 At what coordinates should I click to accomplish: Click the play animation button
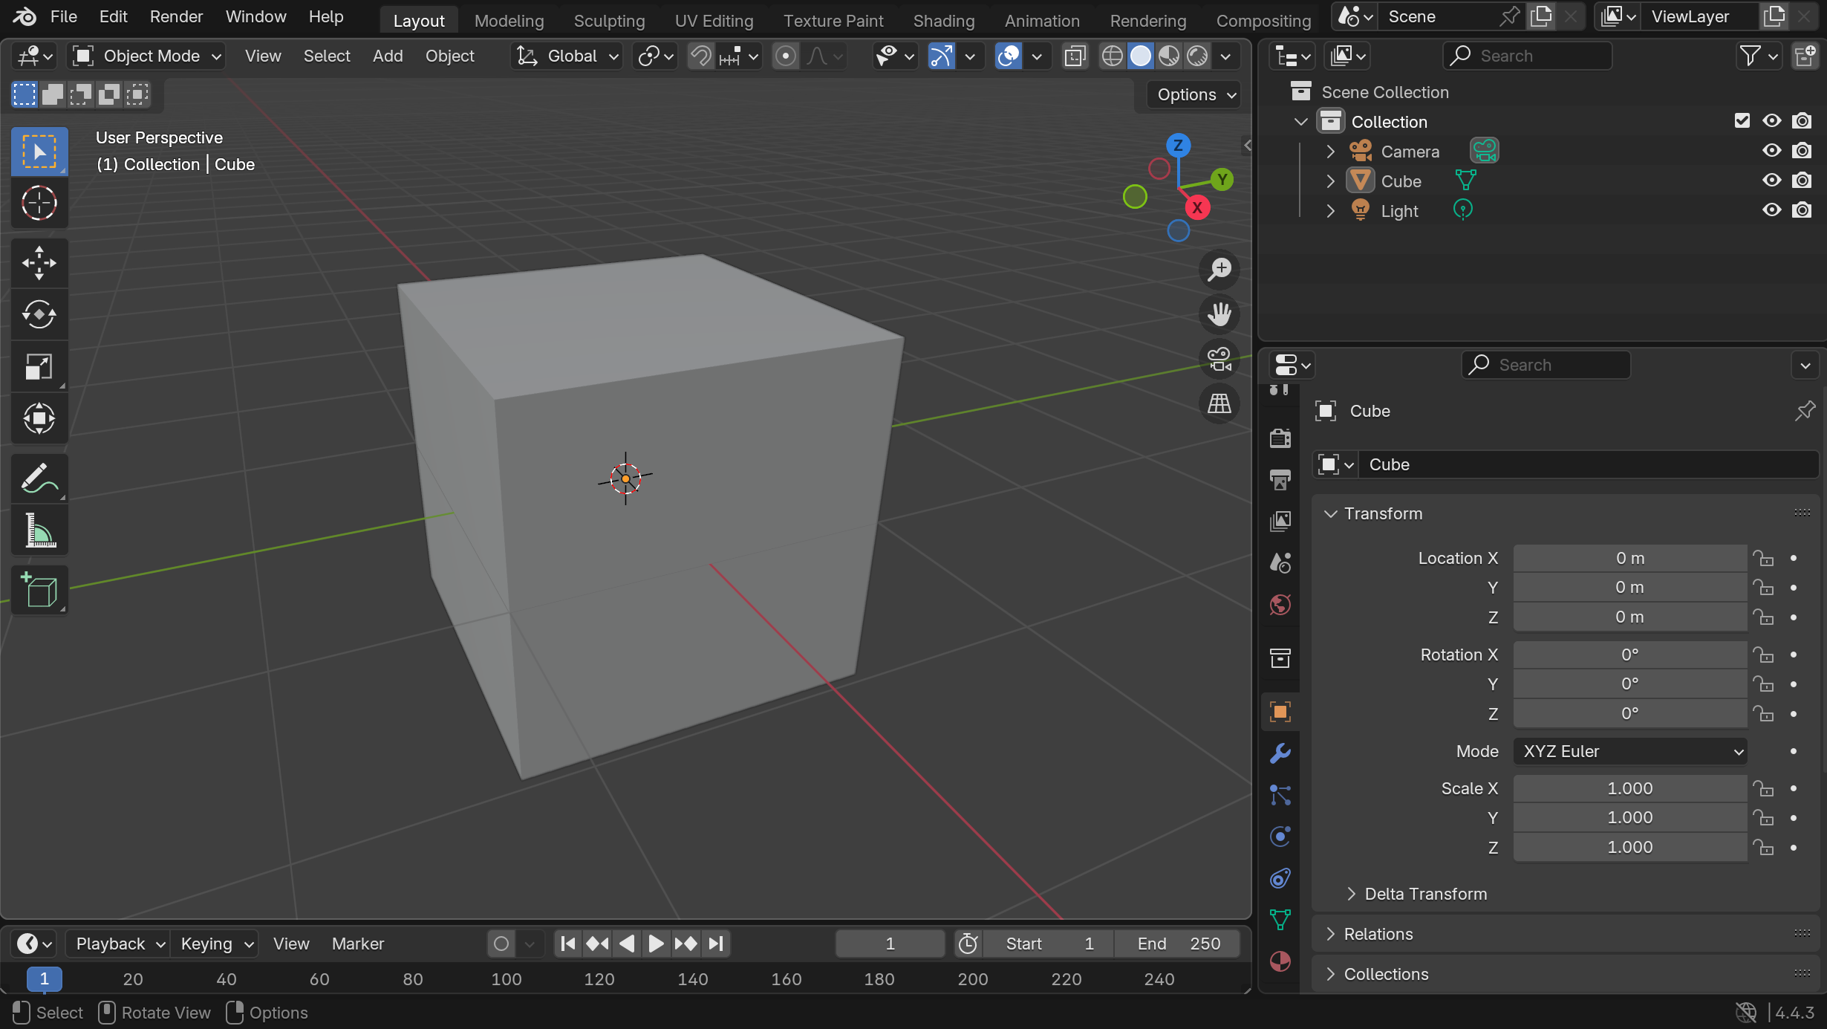[x=656, y=944]
